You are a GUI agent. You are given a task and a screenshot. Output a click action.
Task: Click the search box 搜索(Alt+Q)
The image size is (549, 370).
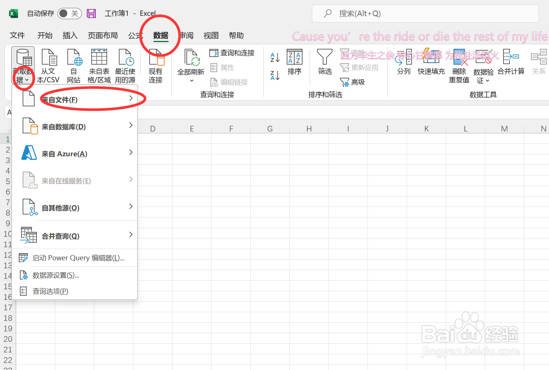(425, 14)
